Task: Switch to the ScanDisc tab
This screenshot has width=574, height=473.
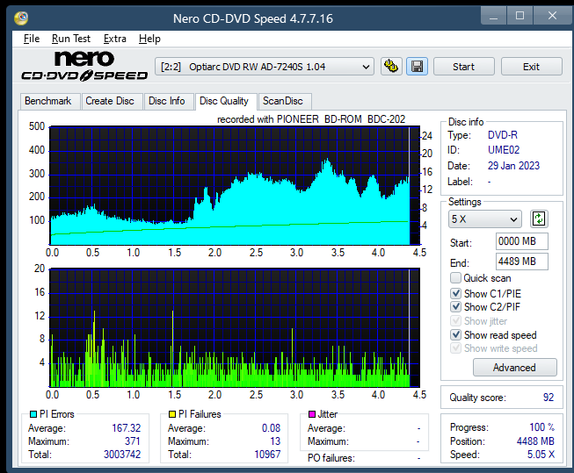Action: click(x=283, y=101)
